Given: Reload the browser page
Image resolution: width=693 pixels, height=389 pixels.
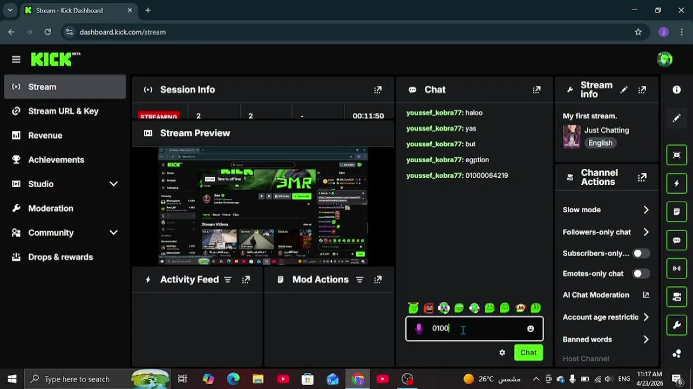Looking at the screenshot, I should (47, 32).
